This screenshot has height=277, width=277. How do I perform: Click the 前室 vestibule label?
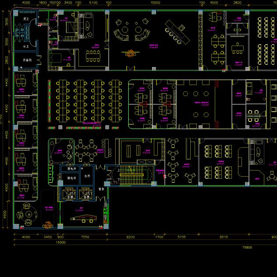101,189
